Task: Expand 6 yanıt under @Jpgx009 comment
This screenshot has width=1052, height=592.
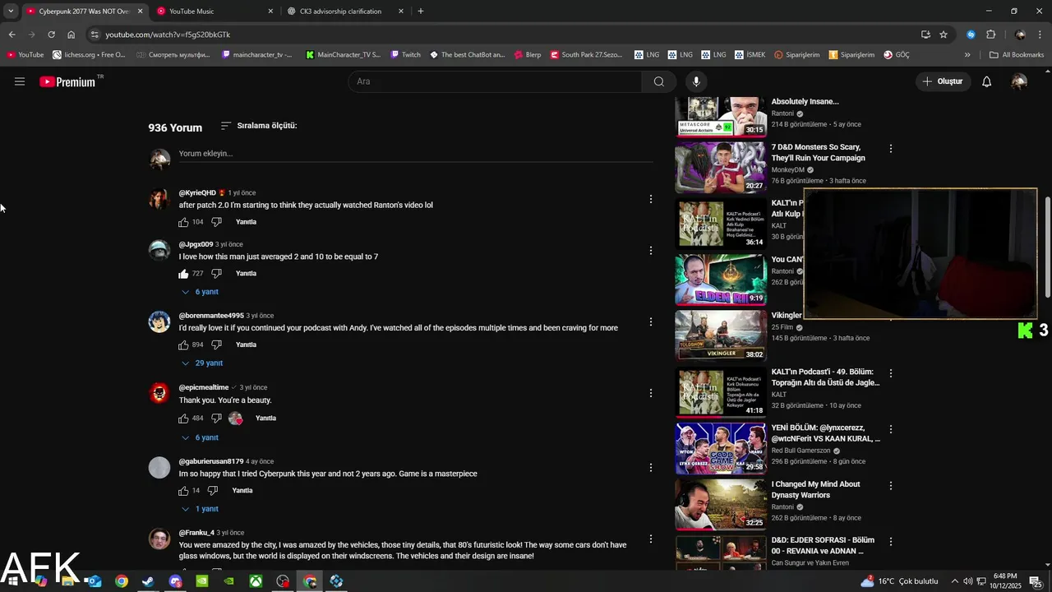Action: 200,292
